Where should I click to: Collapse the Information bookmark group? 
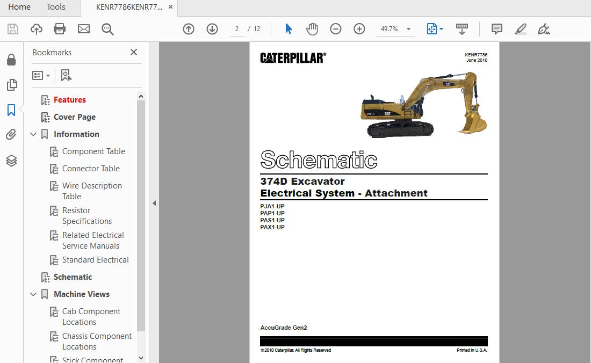tap(33, 134)
